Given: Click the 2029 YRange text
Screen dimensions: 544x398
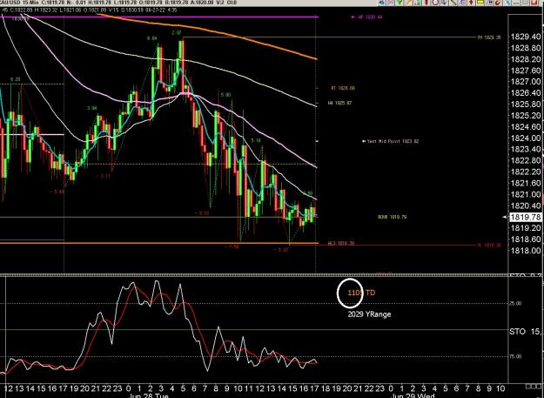Looking at the screenshot, I should tap(370, 314).
